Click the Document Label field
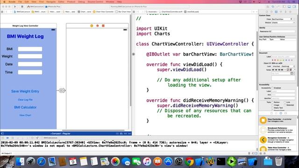299x168 pixels. pos(283,57)
